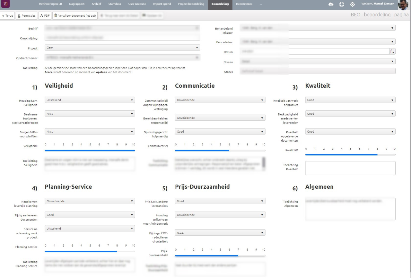Screen dimensions: 411x278
Task: Click the Veiligheid score slider bar
Action: [90, 150]
